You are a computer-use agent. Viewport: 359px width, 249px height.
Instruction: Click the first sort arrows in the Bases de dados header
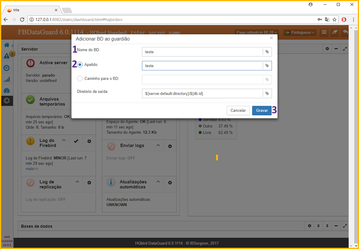coord(318,226)
